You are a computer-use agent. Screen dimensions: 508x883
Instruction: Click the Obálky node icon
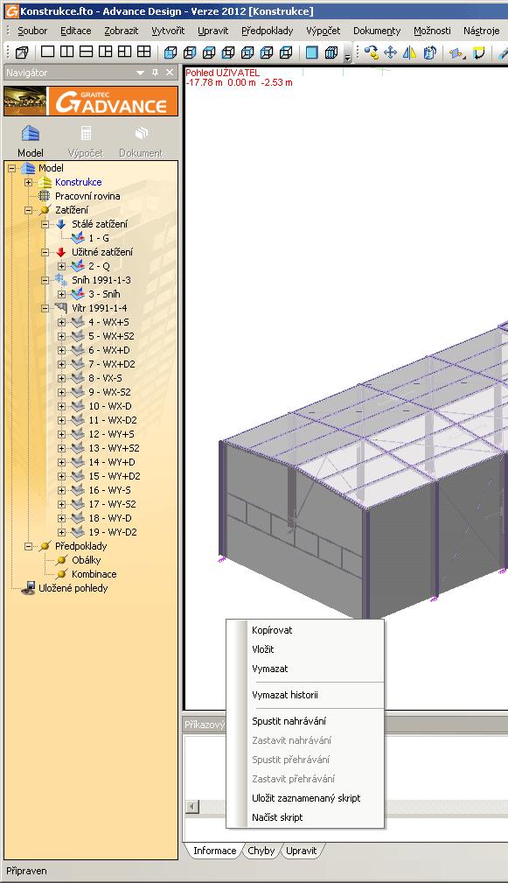coord(62,560)
